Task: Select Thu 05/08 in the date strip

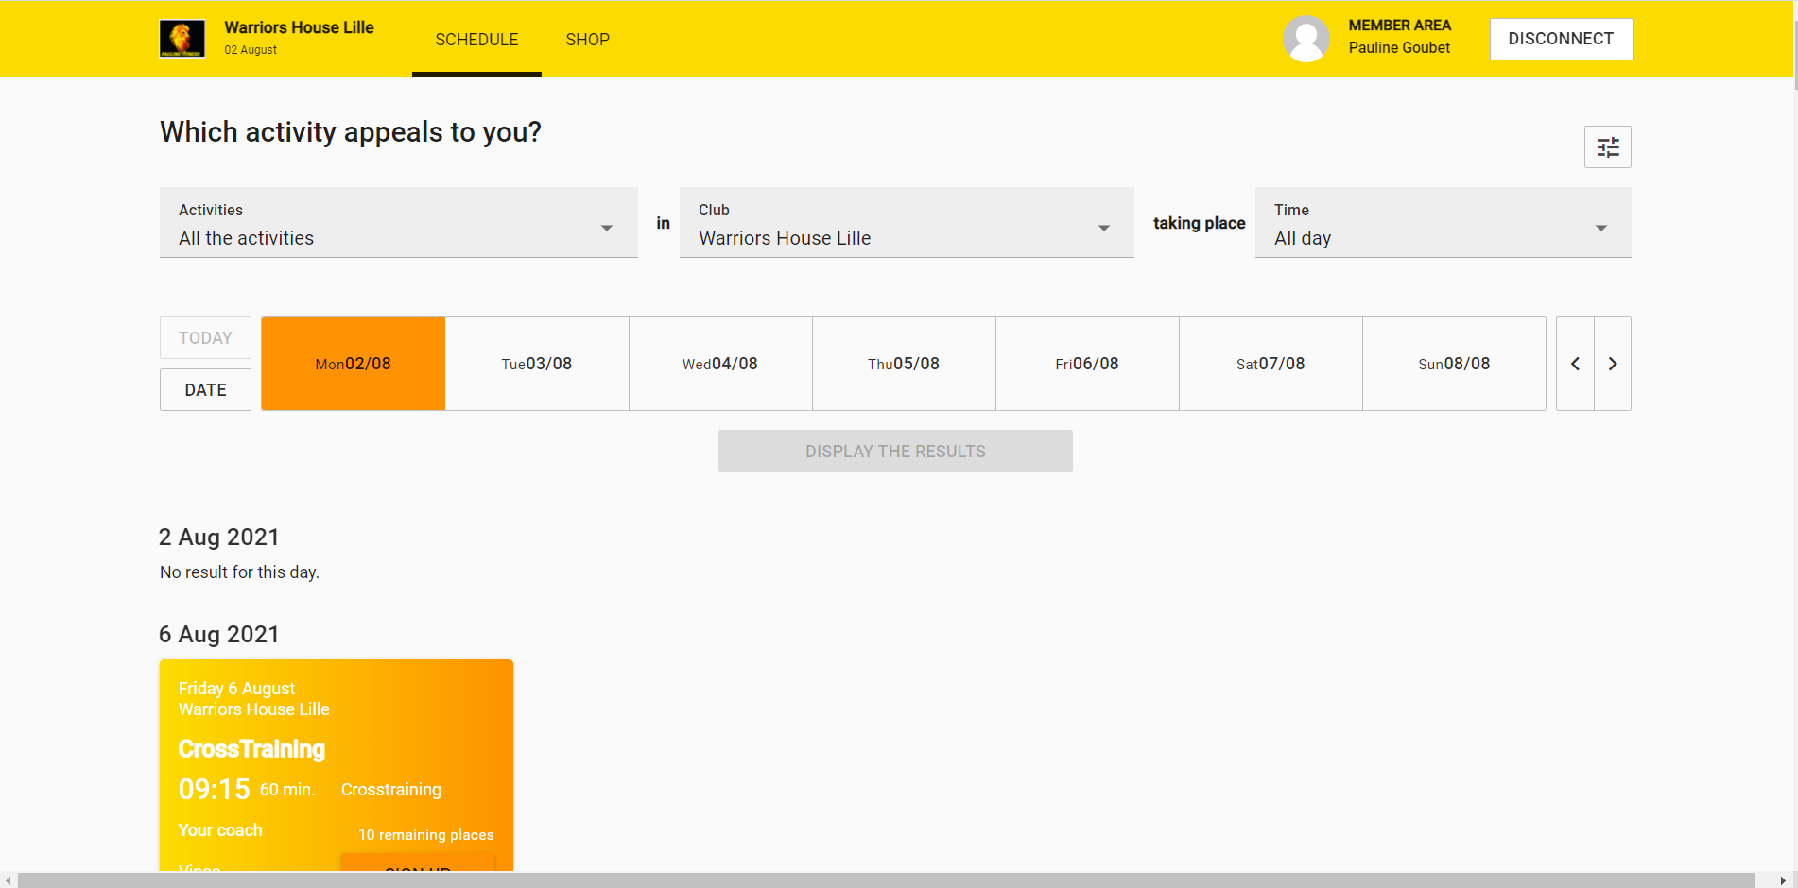Action: tap(904, 364)
